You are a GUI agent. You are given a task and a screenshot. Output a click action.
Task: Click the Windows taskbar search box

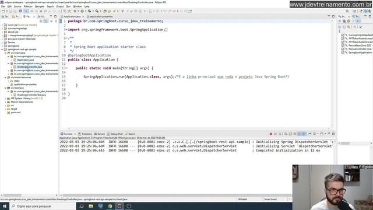click(43, 206)
